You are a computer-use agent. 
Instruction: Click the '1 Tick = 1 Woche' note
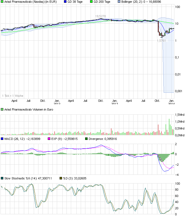pyautogui.click(x=13, y=96)
